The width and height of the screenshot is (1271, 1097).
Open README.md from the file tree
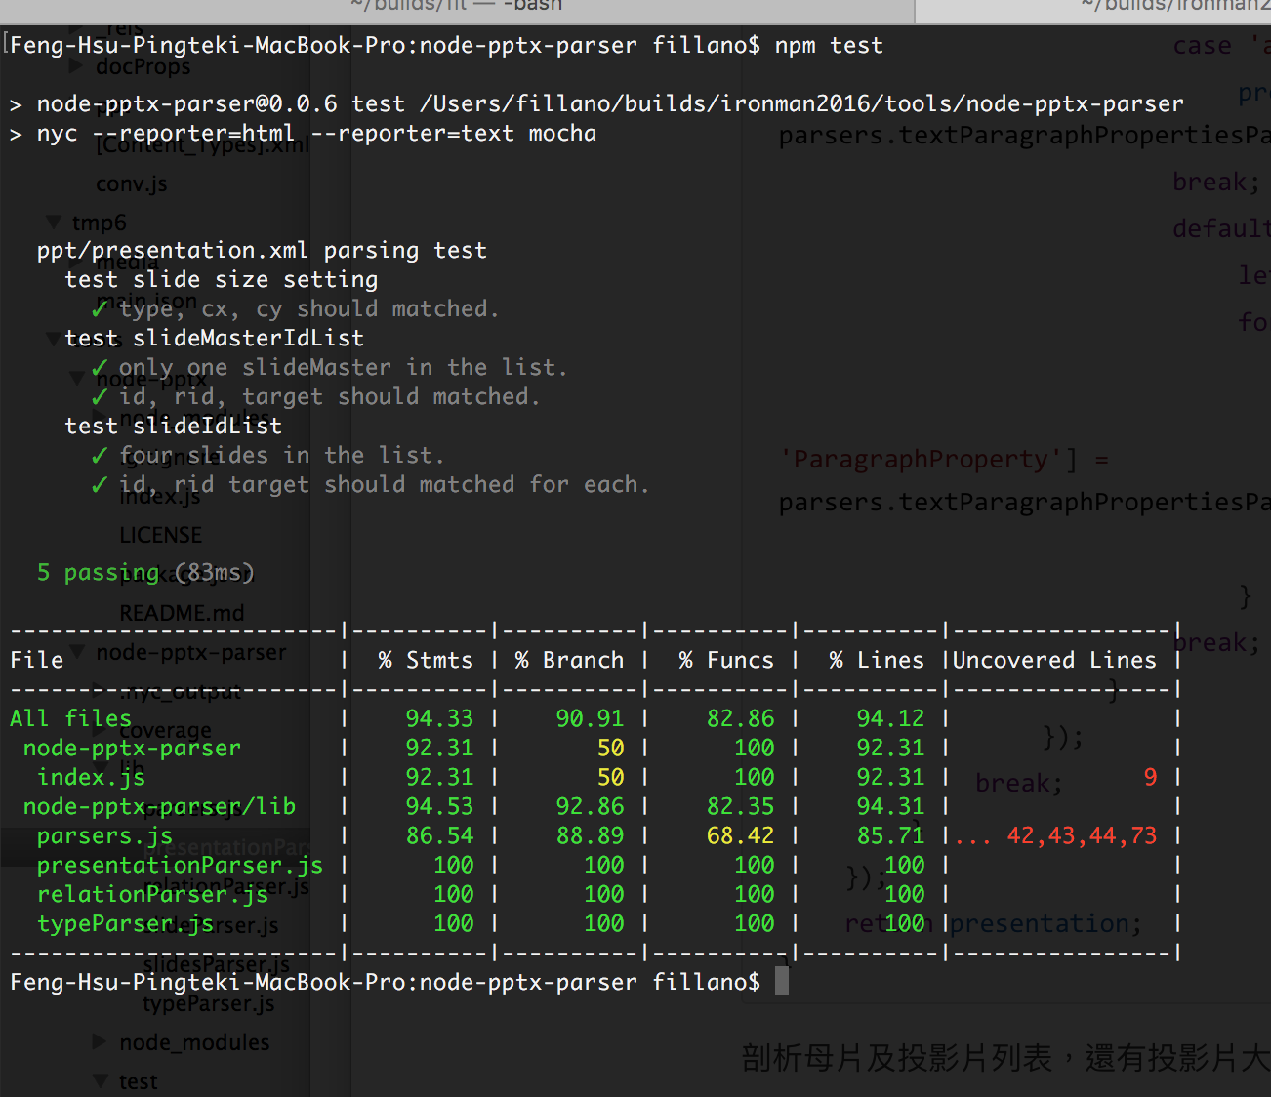click(183, 613)
